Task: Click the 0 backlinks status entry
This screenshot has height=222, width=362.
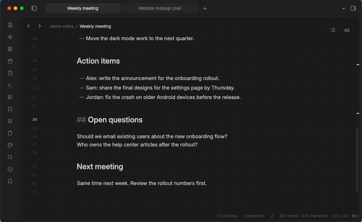Action: point(228,216)
